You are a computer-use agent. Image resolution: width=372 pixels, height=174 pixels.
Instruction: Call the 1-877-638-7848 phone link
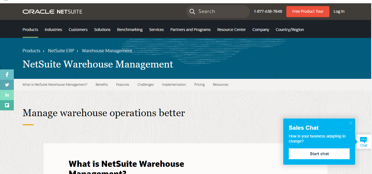(268, 12)
